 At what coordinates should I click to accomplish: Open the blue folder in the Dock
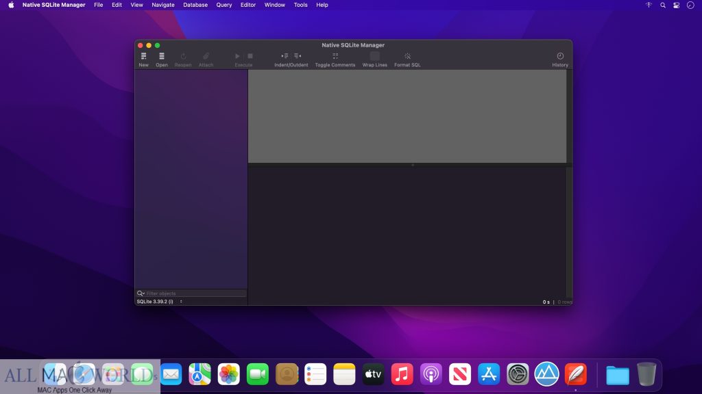(618, 375)
